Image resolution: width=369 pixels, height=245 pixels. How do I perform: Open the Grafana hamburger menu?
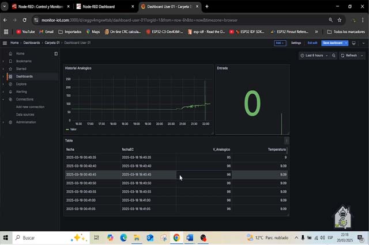5,43
